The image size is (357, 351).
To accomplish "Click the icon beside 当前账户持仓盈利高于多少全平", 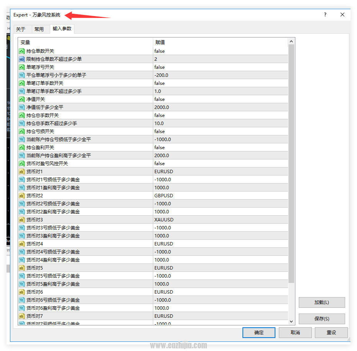I will tap(21, 156).
